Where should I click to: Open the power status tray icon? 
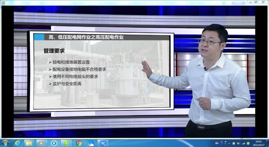click(x=233, y=143)
